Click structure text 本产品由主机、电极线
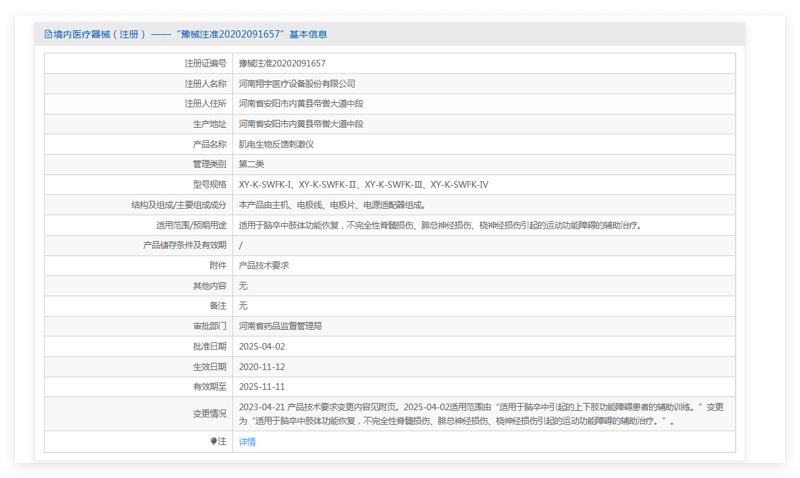 coord(282,205)
